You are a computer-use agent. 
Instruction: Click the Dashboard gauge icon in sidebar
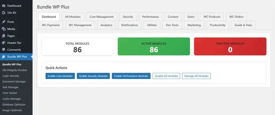click(x=3, y=6)
